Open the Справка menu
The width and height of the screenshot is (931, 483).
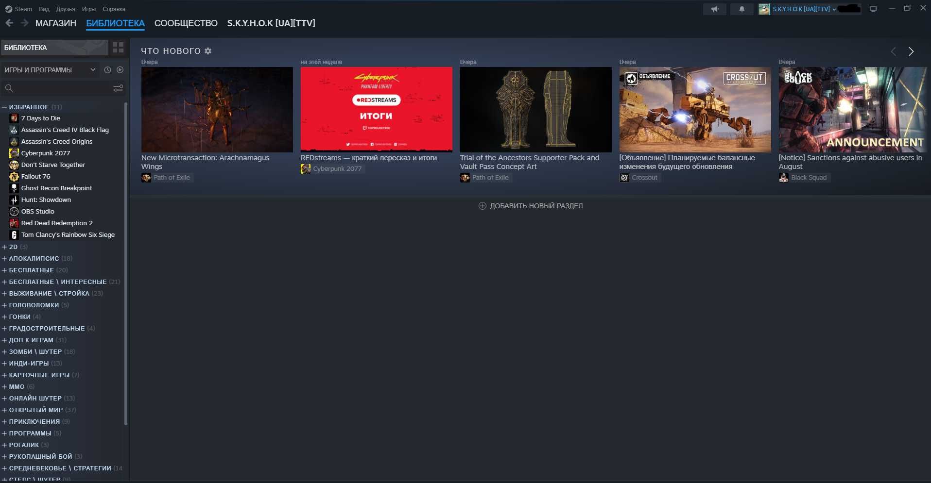pyautogui.click(x=114, y=9)
